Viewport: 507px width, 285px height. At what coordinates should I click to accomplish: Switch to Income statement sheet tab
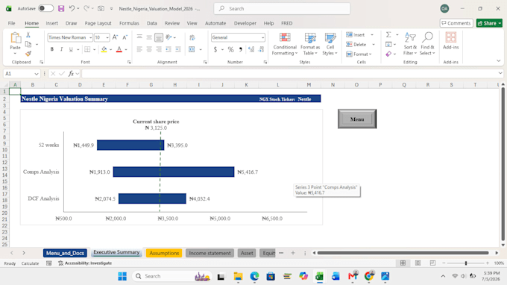[x=210, y=253]
